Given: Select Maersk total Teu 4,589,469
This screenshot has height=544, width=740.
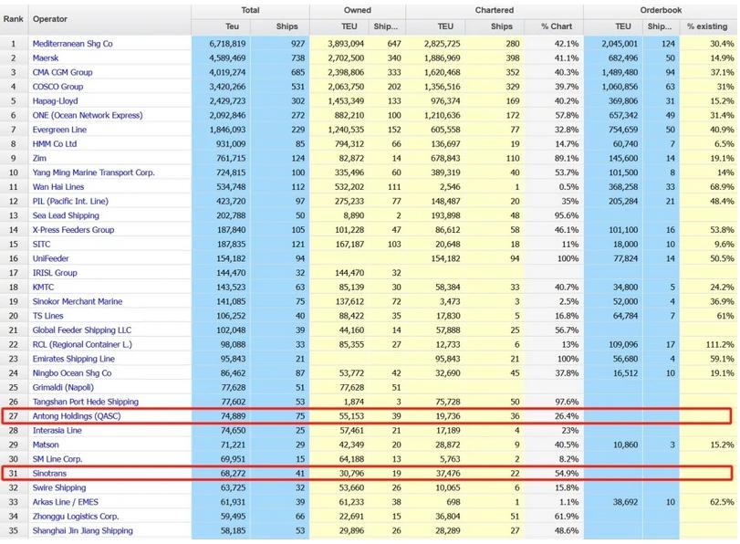Looking at the screenshot, I should pyautogui.click(x=227, y=58).
